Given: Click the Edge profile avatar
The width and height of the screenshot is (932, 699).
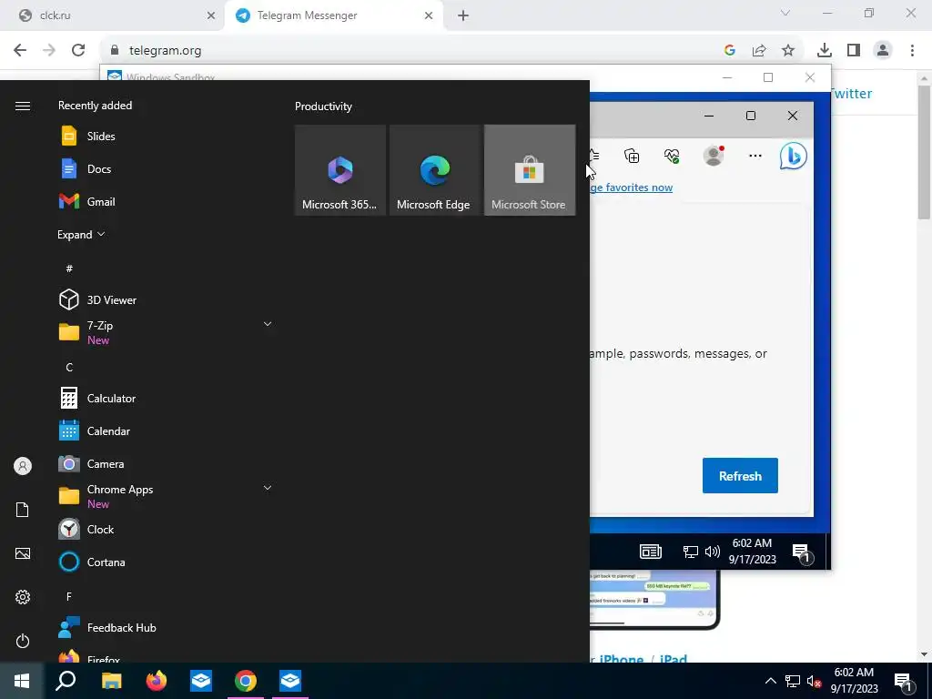Looking at the screenshot, I should tap(714, 156).
